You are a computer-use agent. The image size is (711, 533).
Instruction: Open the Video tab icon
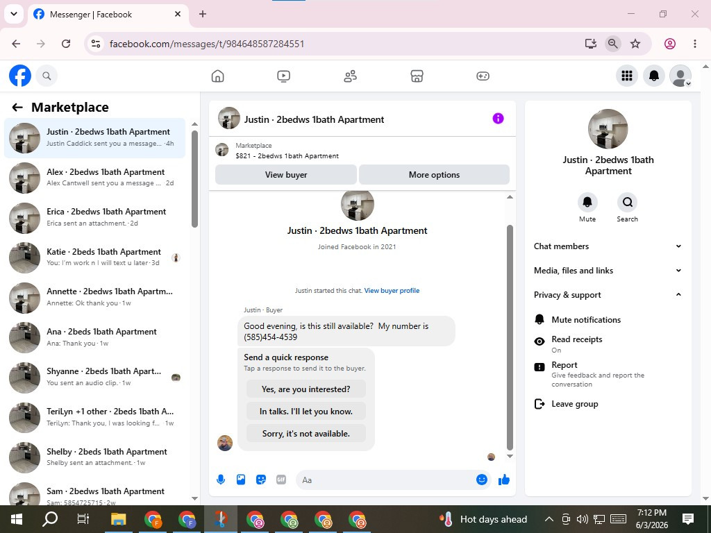[x=283, y=76]
